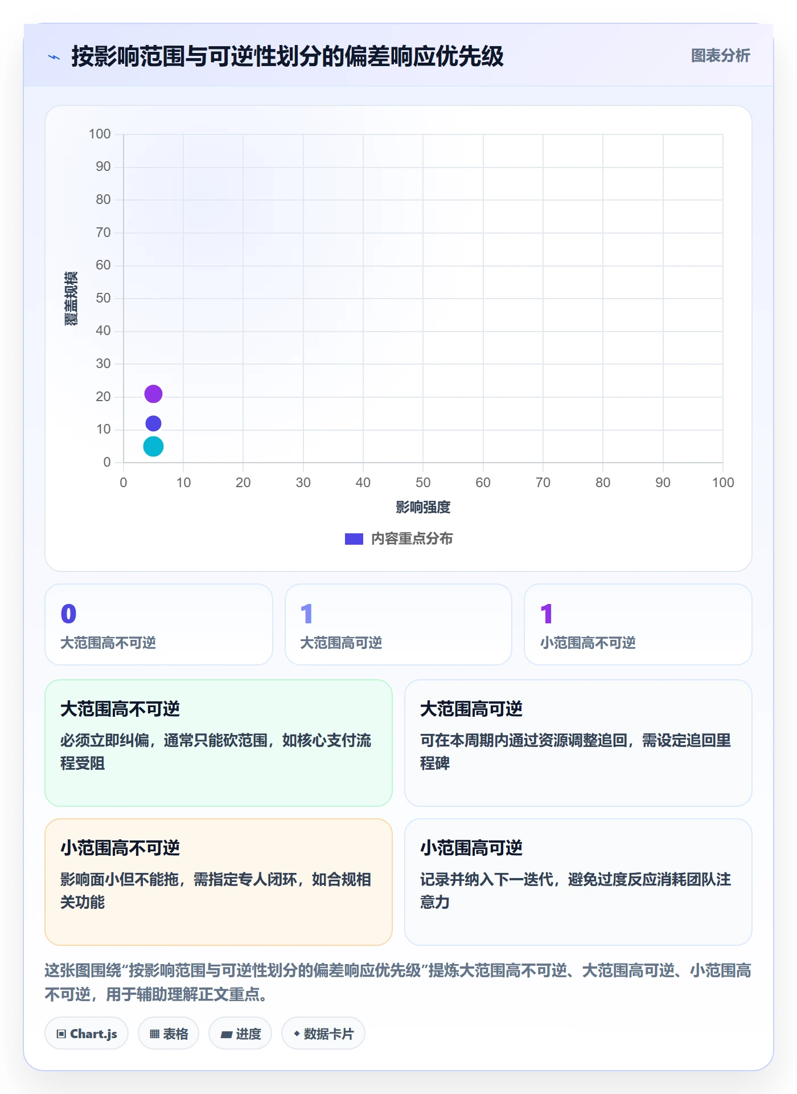Click the summary paragraph starting with 这张图围绕

pos(398,982)
